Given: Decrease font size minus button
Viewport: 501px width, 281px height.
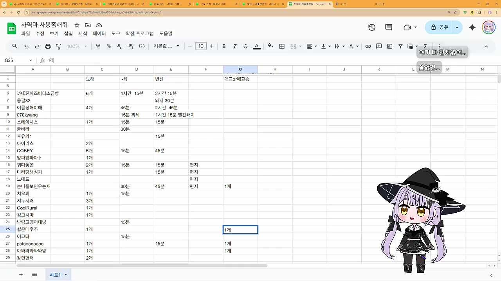Looking at the screenshot, I should [x=190, y=46].
